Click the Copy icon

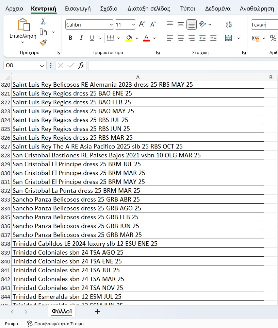(43, 32)
